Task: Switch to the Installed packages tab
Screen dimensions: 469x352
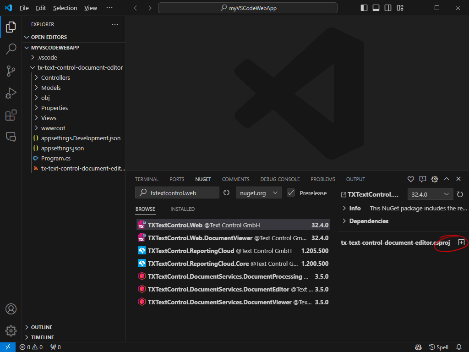Action: [182, 209]
